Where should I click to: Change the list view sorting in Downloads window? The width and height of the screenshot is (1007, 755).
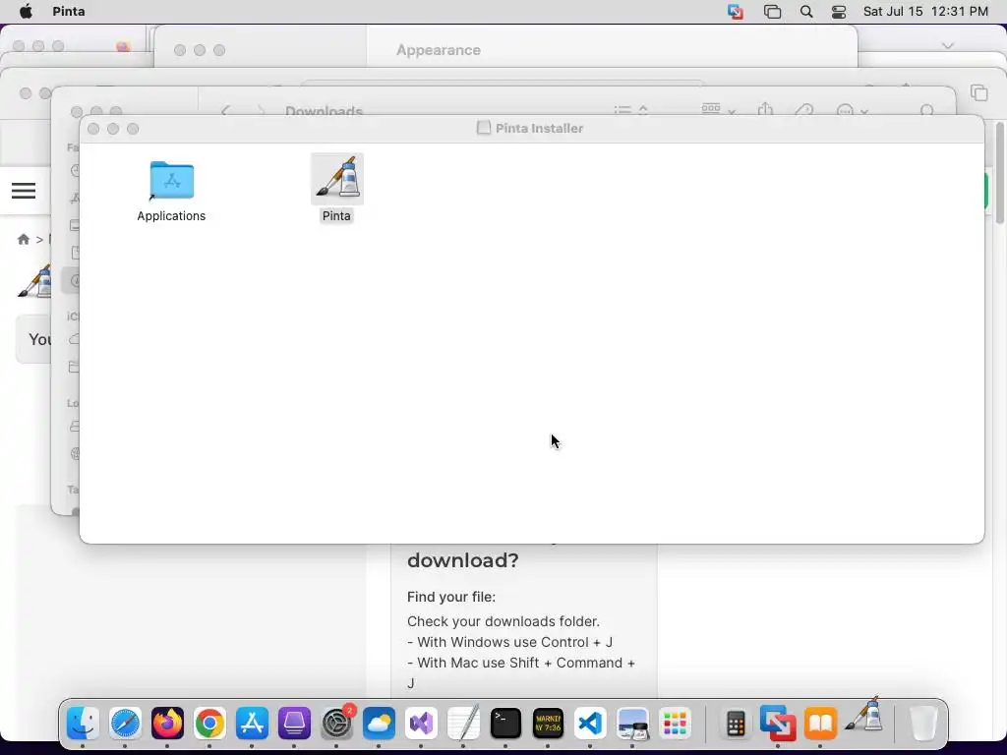pyautogui.click(x=630, y=110)
